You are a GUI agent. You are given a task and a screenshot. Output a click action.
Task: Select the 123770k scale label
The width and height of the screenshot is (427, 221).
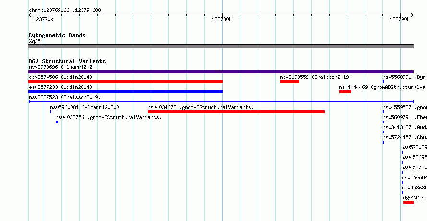pyautogui.click(x=43, y=19)
